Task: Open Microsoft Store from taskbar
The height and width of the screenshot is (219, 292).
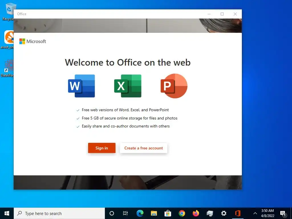Action: tap(168, 213)
